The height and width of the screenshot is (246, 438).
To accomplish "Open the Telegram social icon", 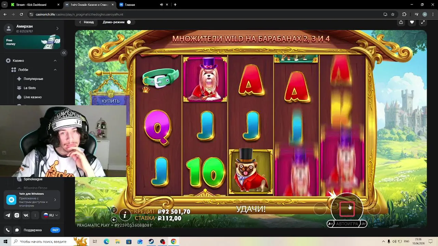I will (x=8, y=215).
